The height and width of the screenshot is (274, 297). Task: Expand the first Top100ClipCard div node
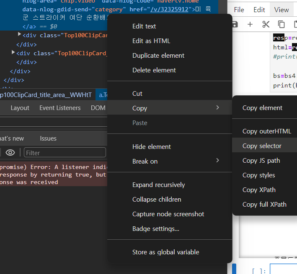pos(19,34)
